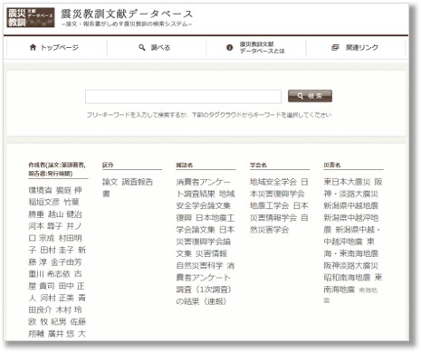Select the 昭和南海地震 disaster tag
Screen dimensions: 421x352
347,278
